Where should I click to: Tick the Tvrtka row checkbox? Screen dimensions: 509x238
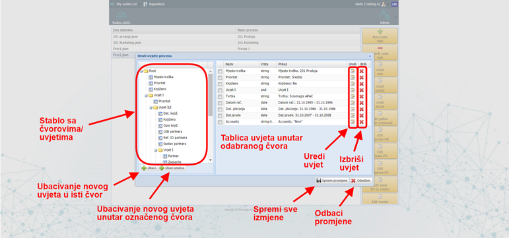(220, 96)
